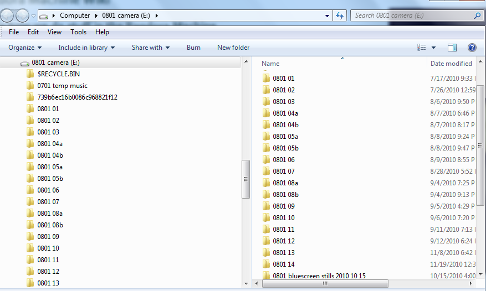Open the View menu
Viewport: 486px width, 291px height.
[x=54, y=32]
